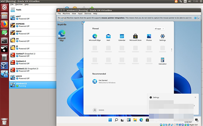Open the Get Started recommended item
203x126 pixels.
point(104,82)
